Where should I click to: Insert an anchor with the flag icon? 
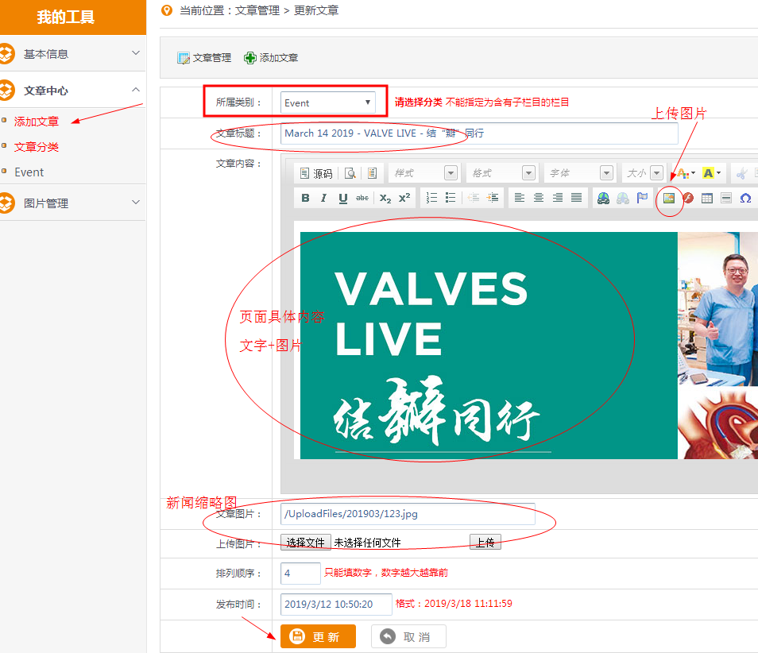(x=643, y=198)
